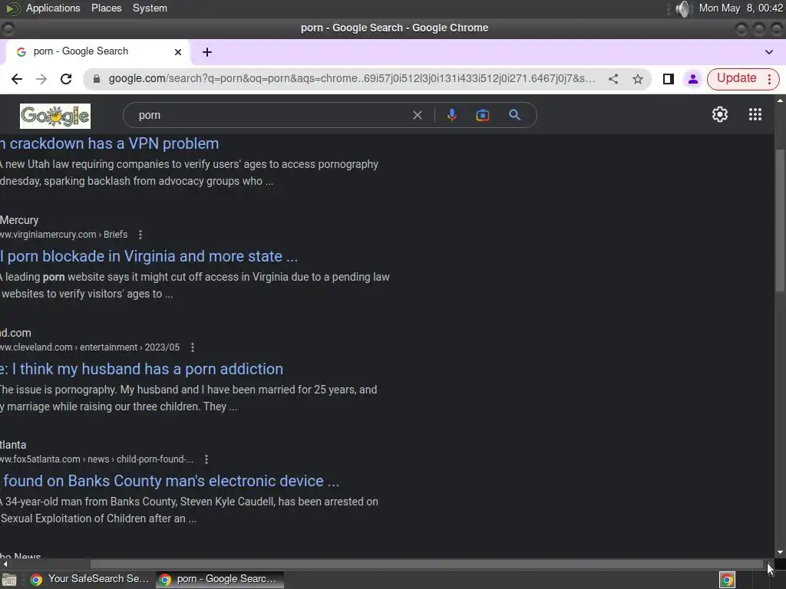Click the horizontal scrollbar thumb
786x589 pixels.
point(427,564)
